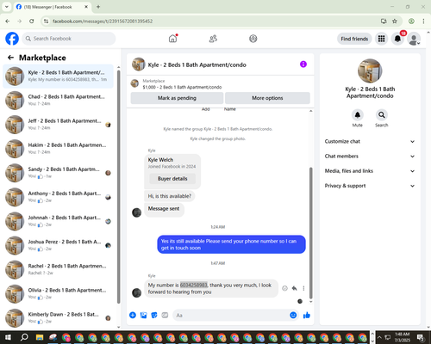View site information icon in address bar
The image size is (431, 344).
pos(46,21)
